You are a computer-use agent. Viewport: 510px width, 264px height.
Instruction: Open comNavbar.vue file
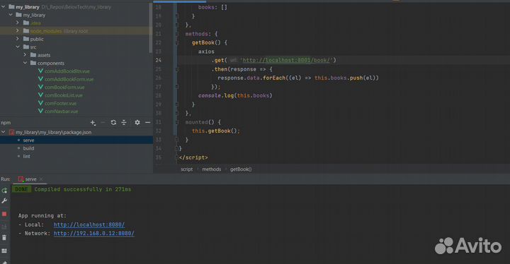[61, 112]
